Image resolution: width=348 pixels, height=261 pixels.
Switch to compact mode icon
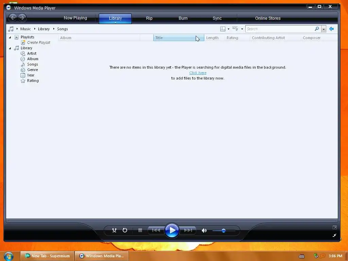[x=334, y=236]
